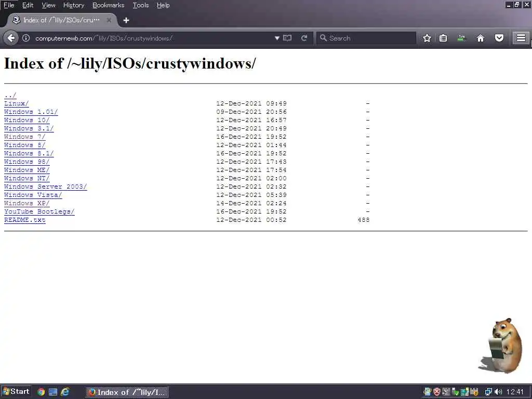532x399 pixels.
Task: Open the Windows 8/ folder link
Action: [25, 145]
